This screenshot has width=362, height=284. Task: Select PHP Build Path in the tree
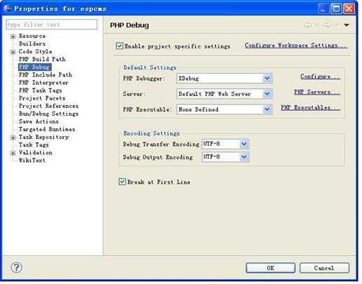pos(42,59)
